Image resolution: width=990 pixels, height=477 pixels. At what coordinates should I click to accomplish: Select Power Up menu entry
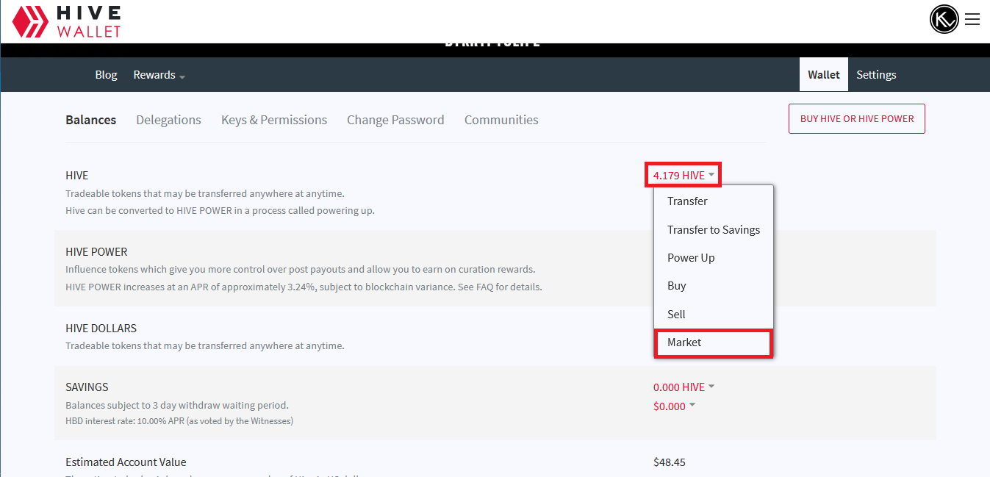click(691, 258)
